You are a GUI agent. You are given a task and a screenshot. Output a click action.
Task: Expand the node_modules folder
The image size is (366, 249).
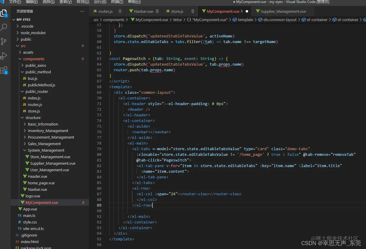point(33,33)
